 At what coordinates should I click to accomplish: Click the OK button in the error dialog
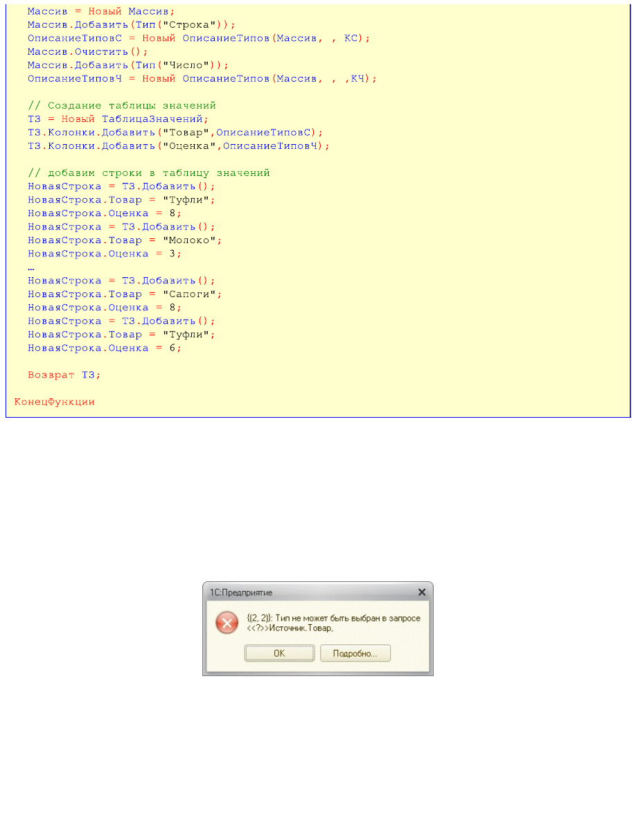279,653
